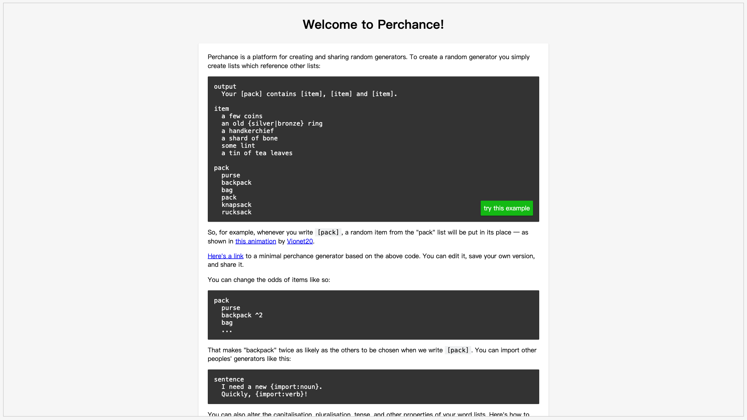Click the 'a tin of tea leaves' line
This screenshot has width=747, height=420.
(257, 153)
